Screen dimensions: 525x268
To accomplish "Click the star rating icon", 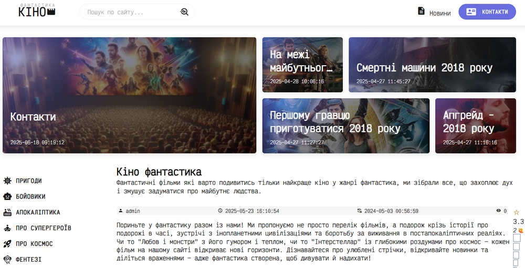I will (x=516, y=212).
